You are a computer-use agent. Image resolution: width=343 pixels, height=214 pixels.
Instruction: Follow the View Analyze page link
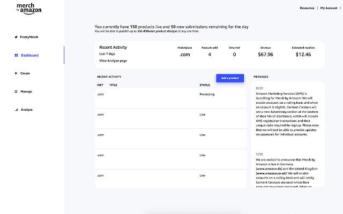[x=113, y=60]
